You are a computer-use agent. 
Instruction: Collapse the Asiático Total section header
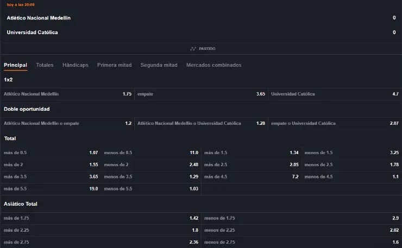[21, 204]
